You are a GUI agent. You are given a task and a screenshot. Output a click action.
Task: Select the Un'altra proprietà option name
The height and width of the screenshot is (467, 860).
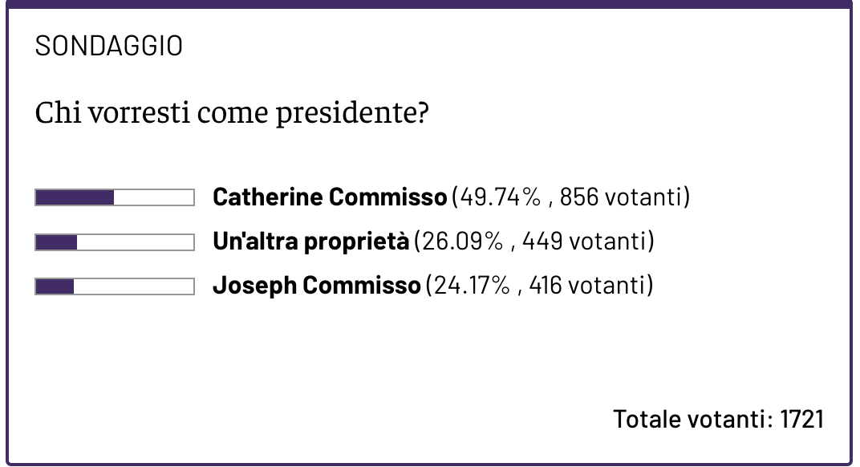(x=310, y=242)
